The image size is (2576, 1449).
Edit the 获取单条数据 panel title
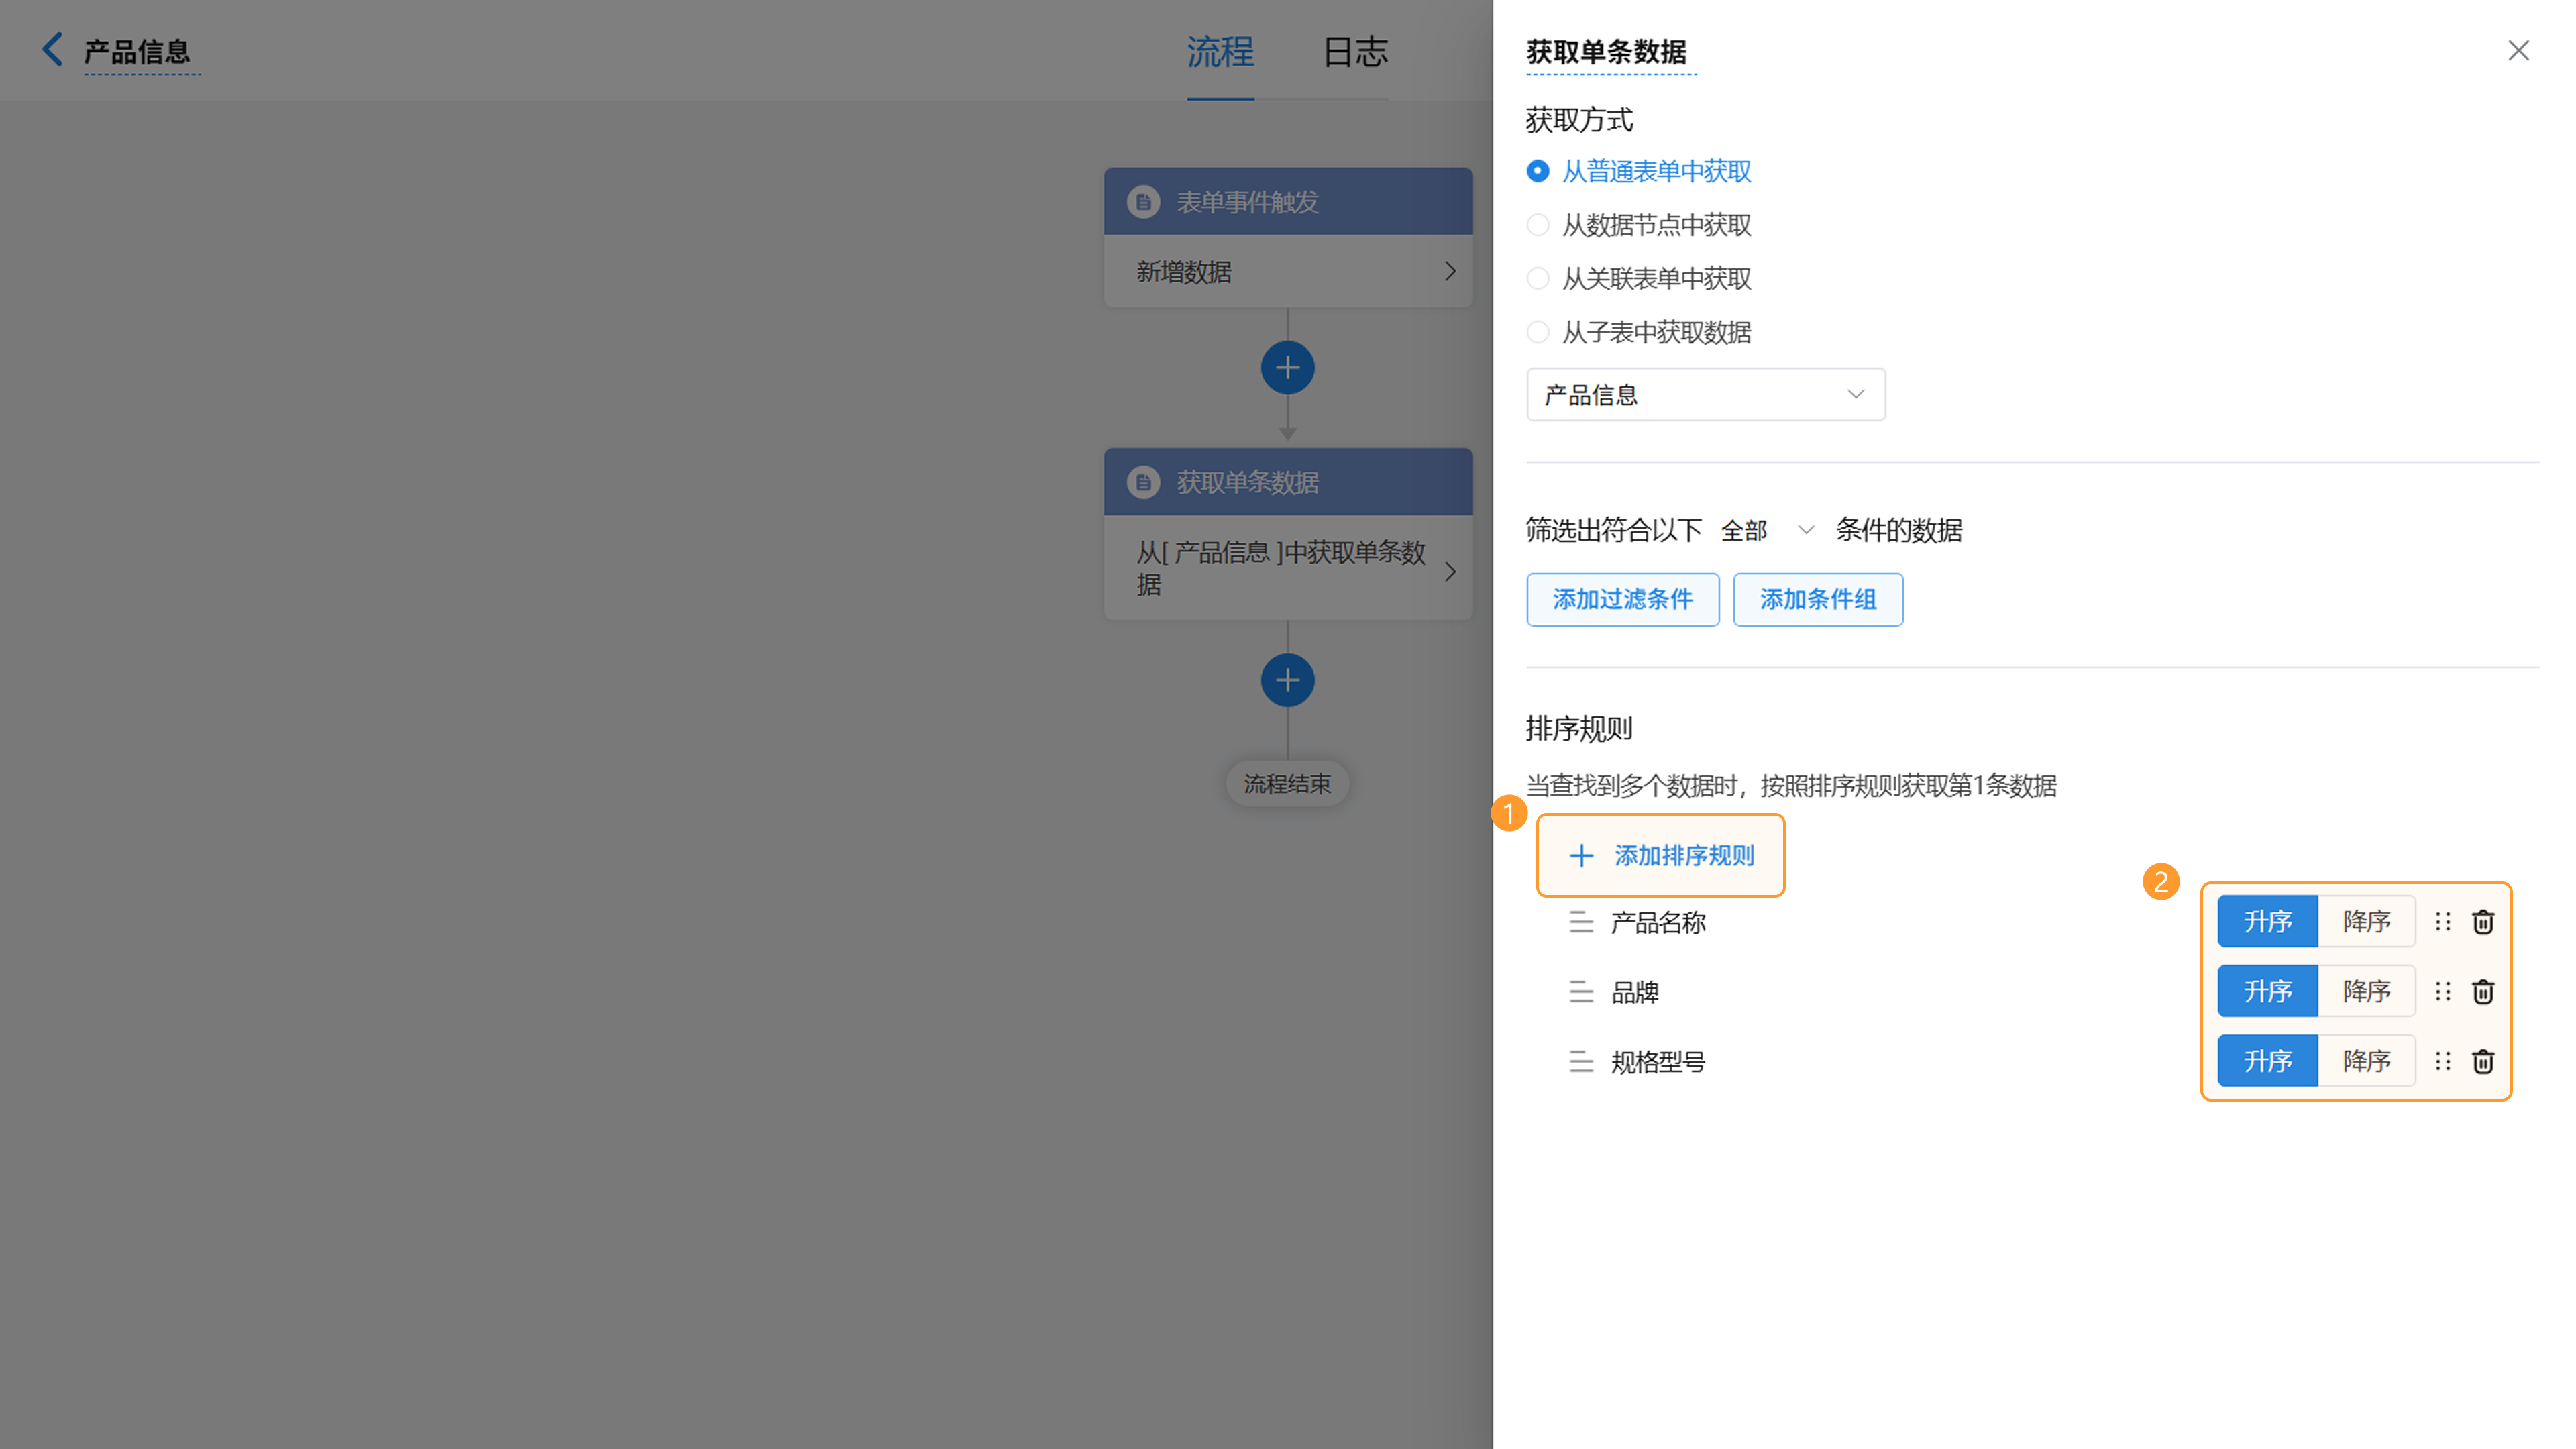(1606, 52)
